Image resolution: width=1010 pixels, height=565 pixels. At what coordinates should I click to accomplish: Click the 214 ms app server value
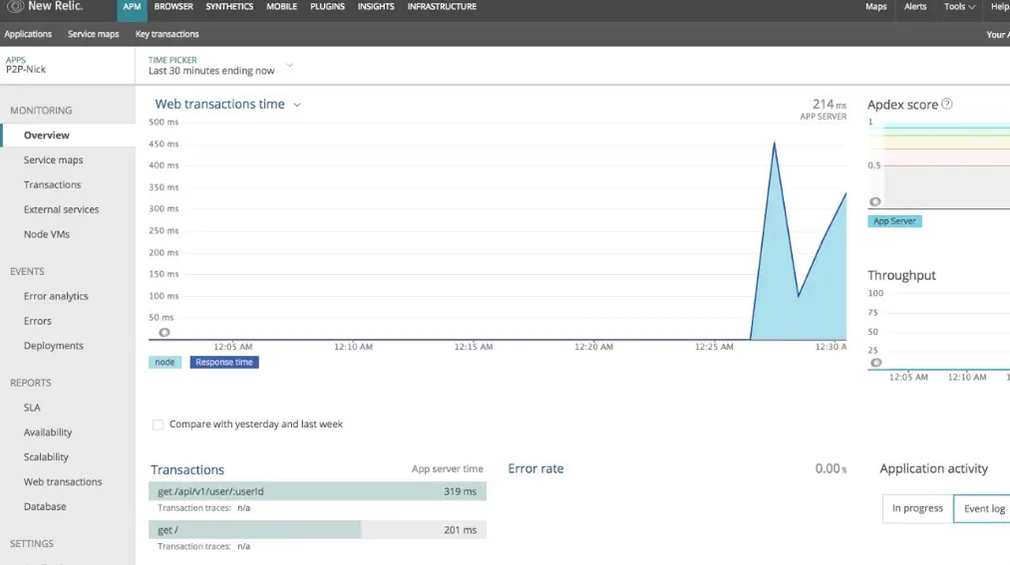point(829,105)
